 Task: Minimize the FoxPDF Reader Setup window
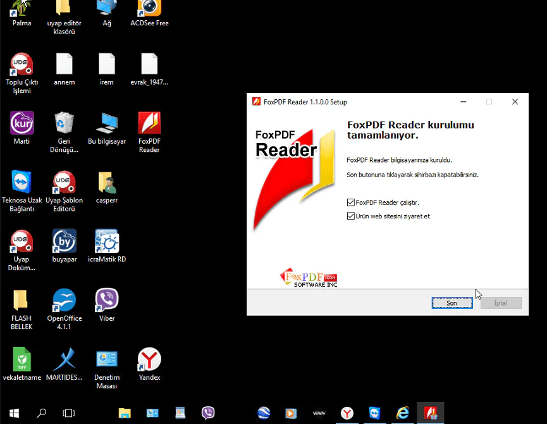pos(464,101)
